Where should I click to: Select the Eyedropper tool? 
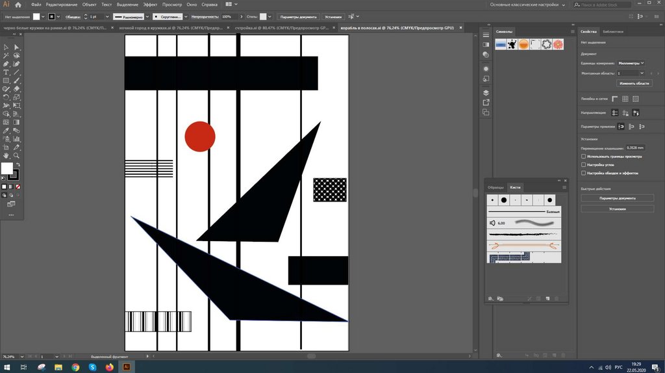coord(6,131)
